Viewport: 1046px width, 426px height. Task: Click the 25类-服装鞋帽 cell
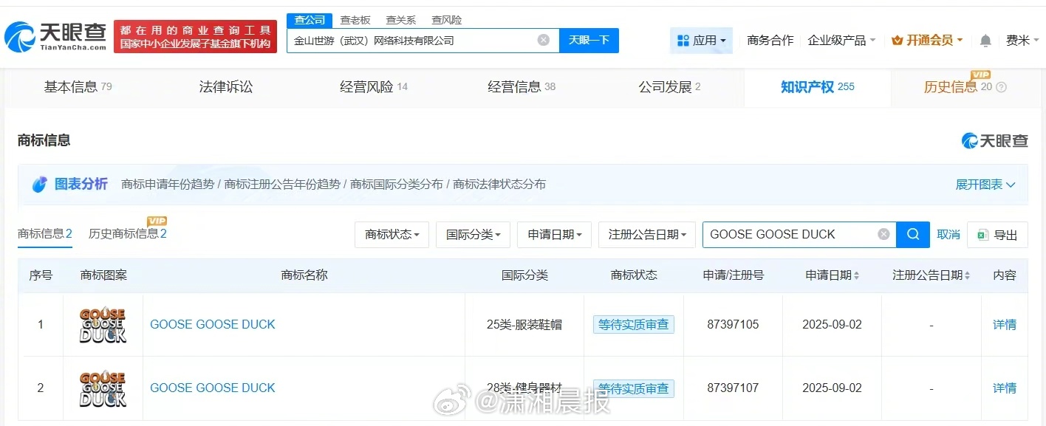point(524,324)
